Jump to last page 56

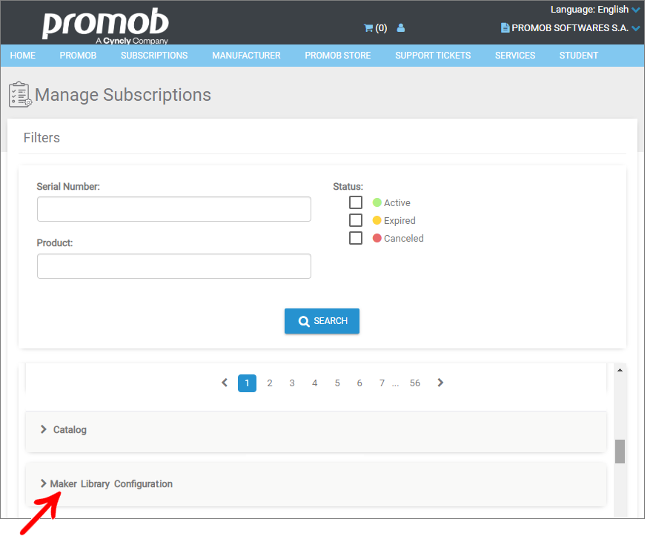(x=415, y=383)
